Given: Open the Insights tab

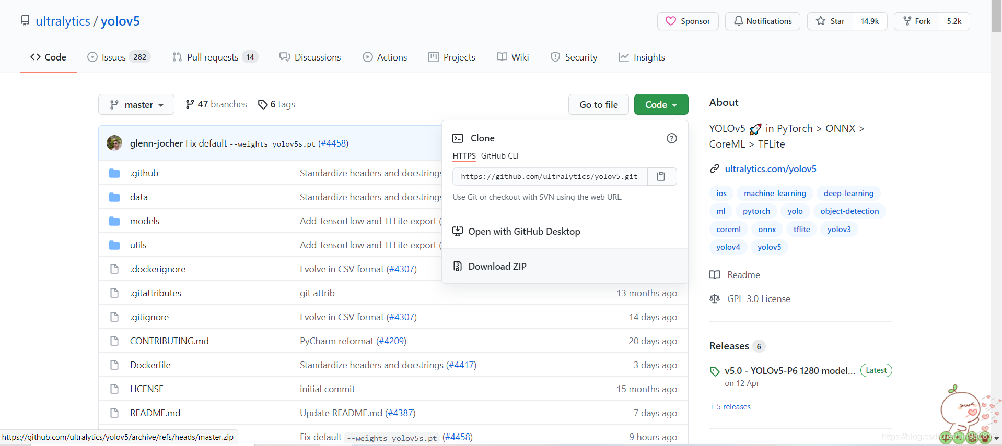Looking at the screenshot, I should click(642, 57).
